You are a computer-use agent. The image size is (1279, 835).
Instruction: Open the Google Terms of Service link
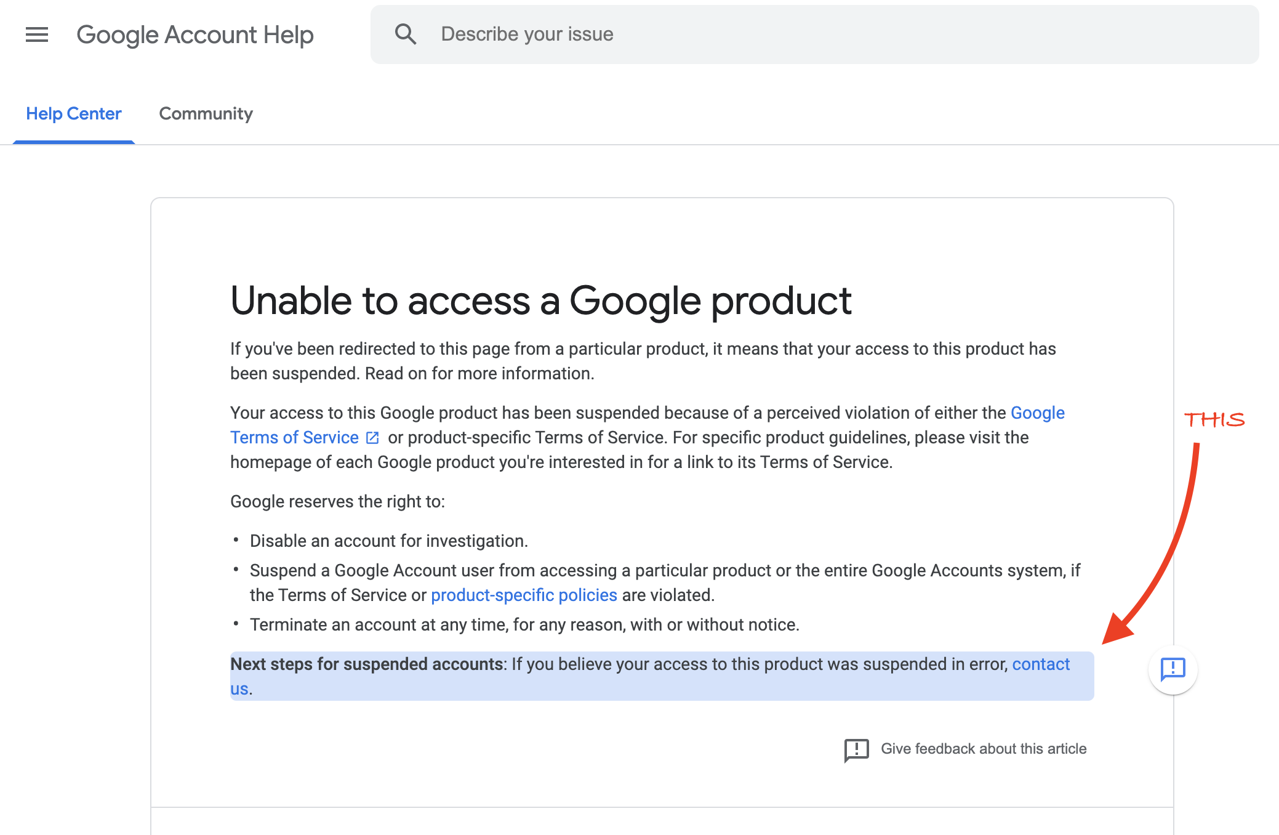[294, 438]
